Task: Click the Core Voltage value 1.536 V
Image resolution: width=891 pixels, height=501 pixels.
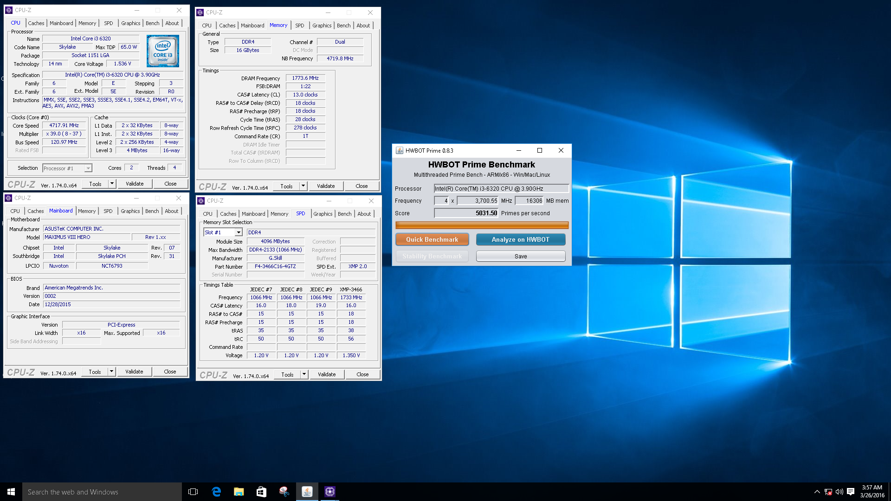Action: pos(123,64)
